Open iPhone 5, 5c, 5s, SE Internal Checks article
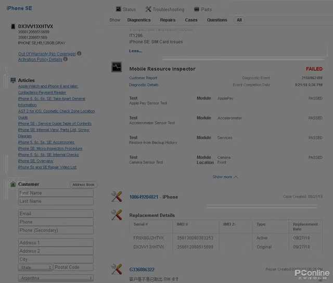 click(48, 155)
